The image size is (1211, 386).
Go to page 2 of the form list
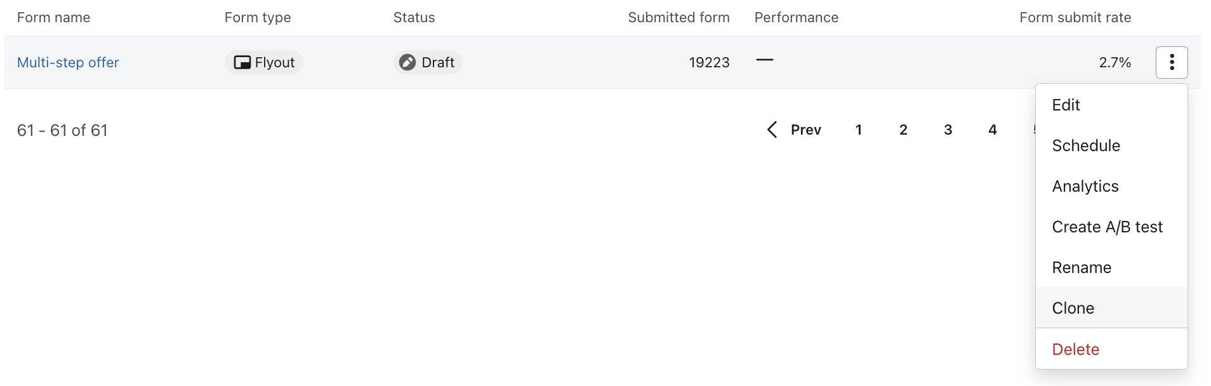click(x=904, y=130)
